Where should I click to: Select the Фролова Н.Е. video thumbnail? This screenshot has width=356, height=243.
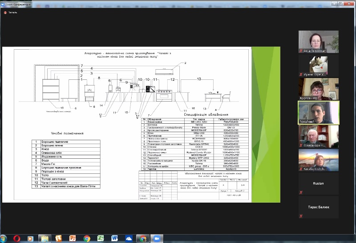(318, 89)
